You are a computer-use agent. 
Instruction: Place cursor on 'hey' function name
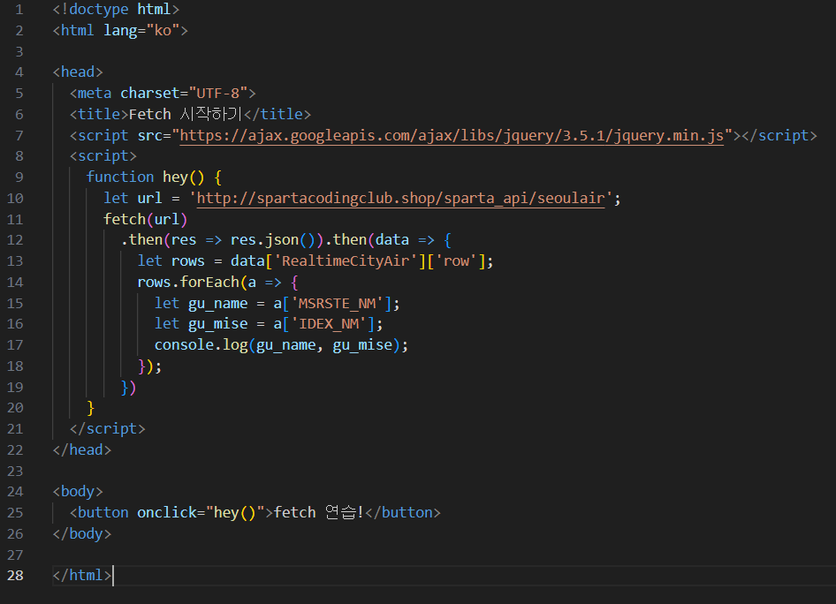point(175,177)
